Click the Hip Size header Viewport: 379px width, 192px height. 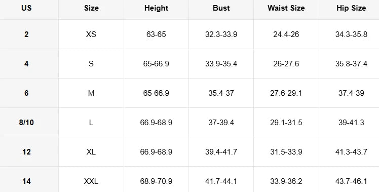pos(351,8)
